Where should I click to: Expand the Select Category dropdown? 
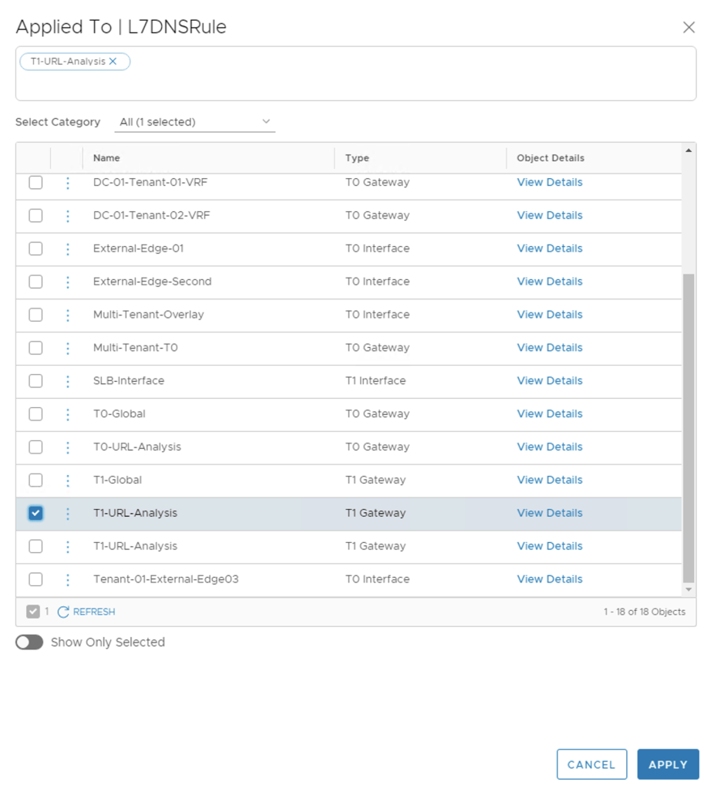pos(195,122)
